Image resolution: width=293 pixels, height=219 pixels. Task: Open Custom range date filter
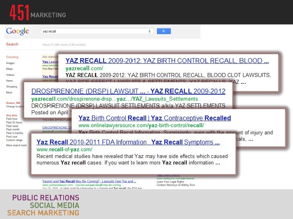(x=15, y=140)
